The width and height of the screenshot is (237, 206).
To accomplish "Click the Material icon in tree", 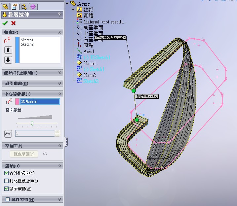I will 79,21.
